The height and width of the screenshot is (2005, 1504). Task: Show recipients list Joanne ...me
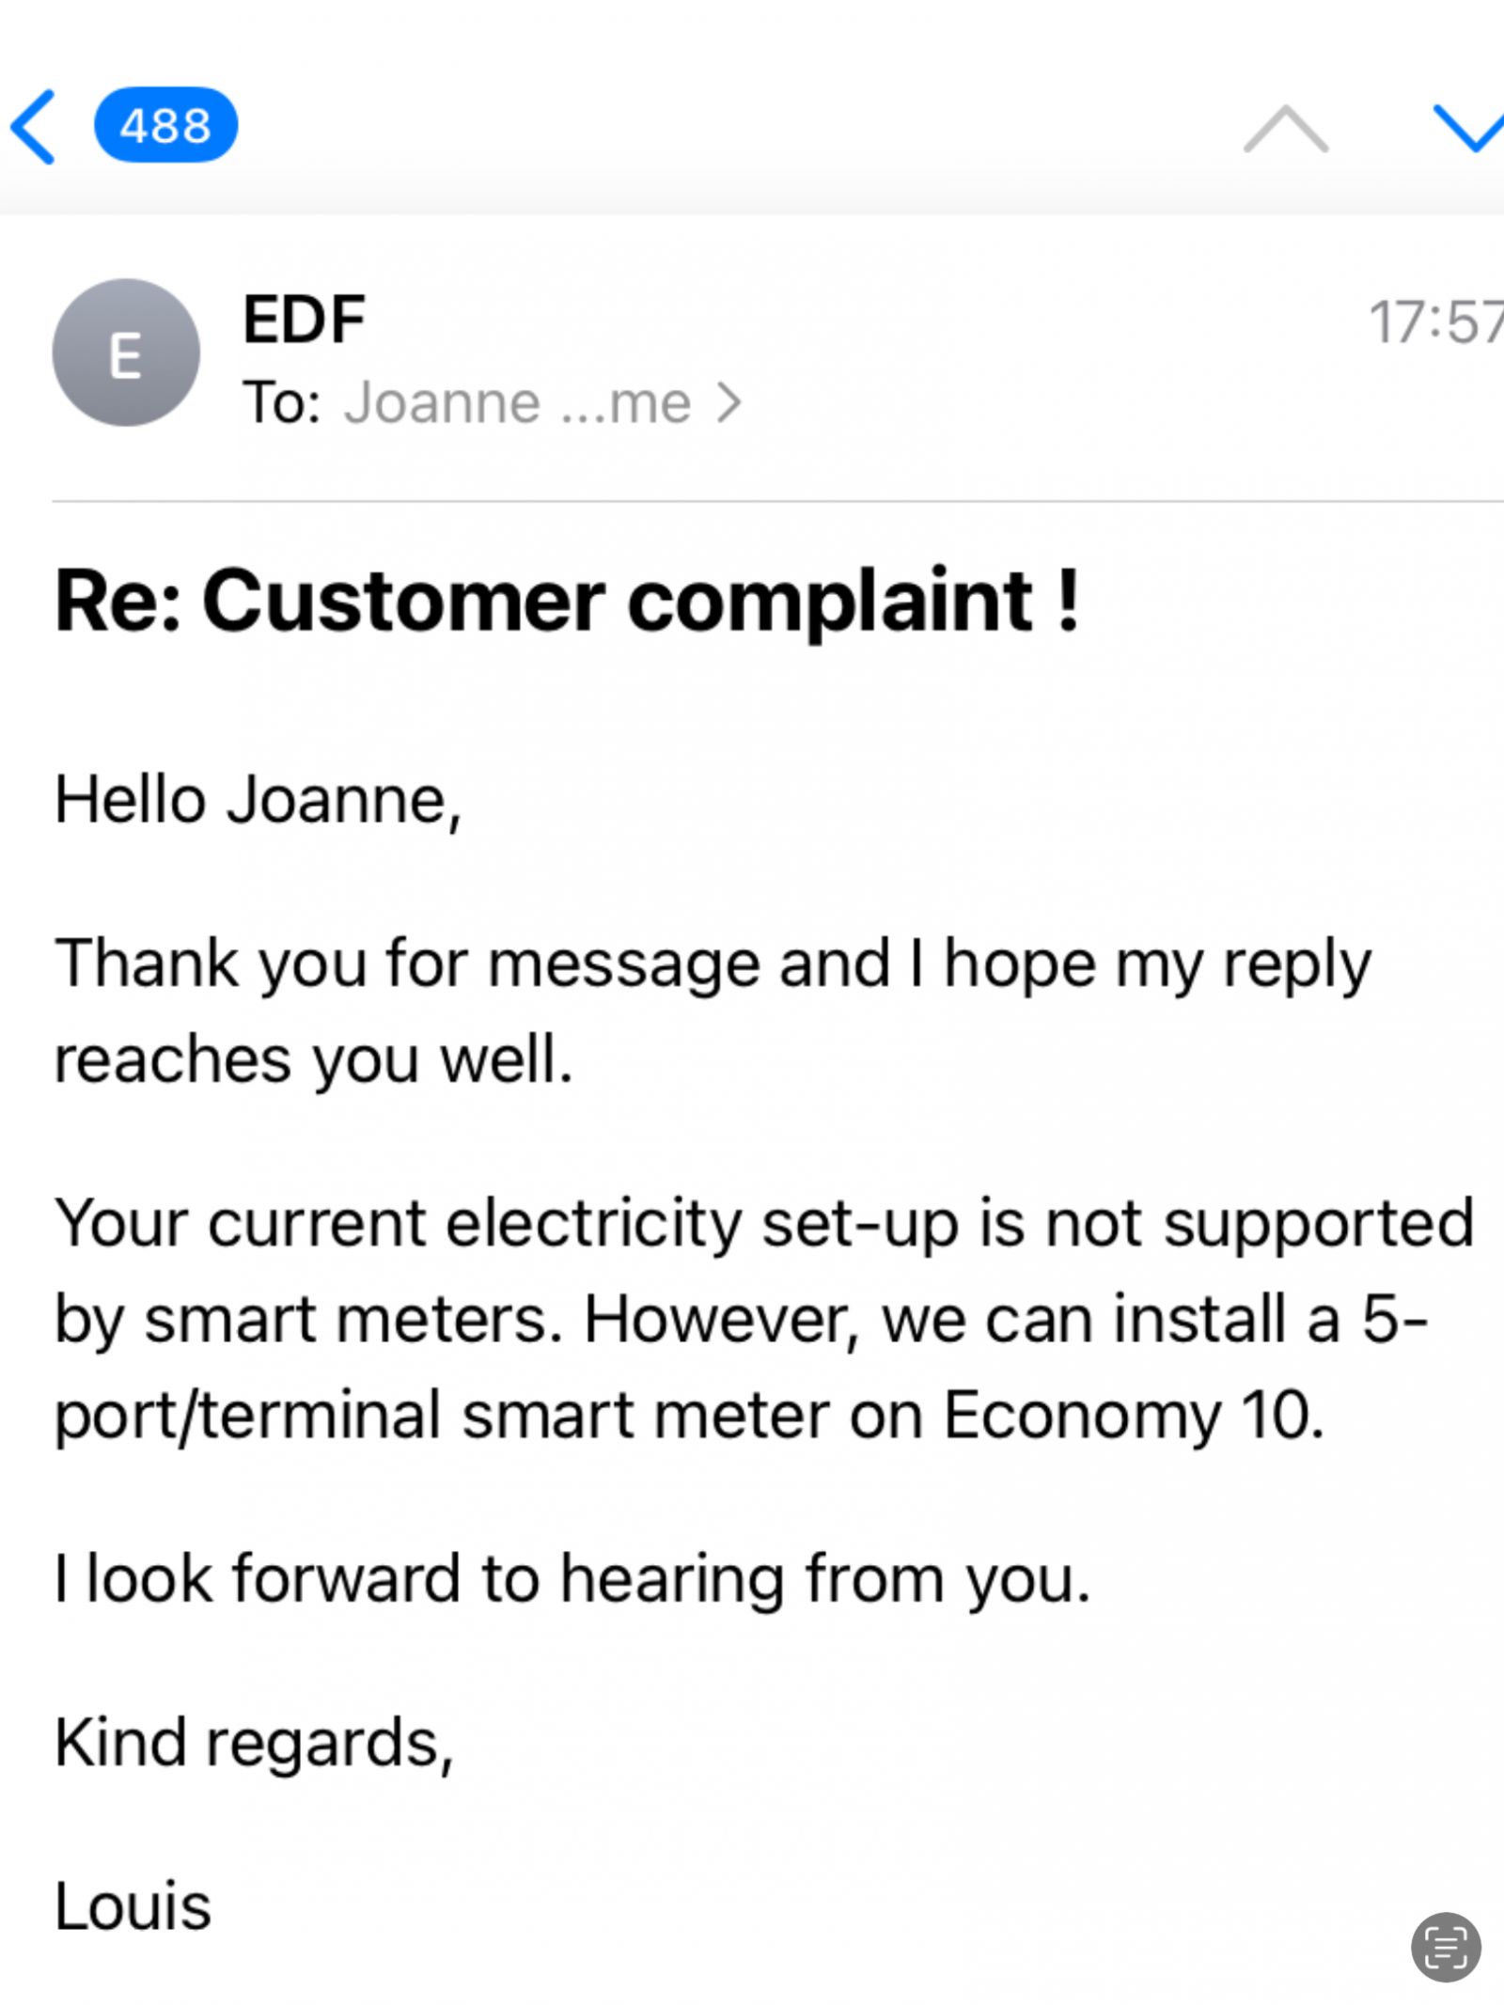point(517,403)
